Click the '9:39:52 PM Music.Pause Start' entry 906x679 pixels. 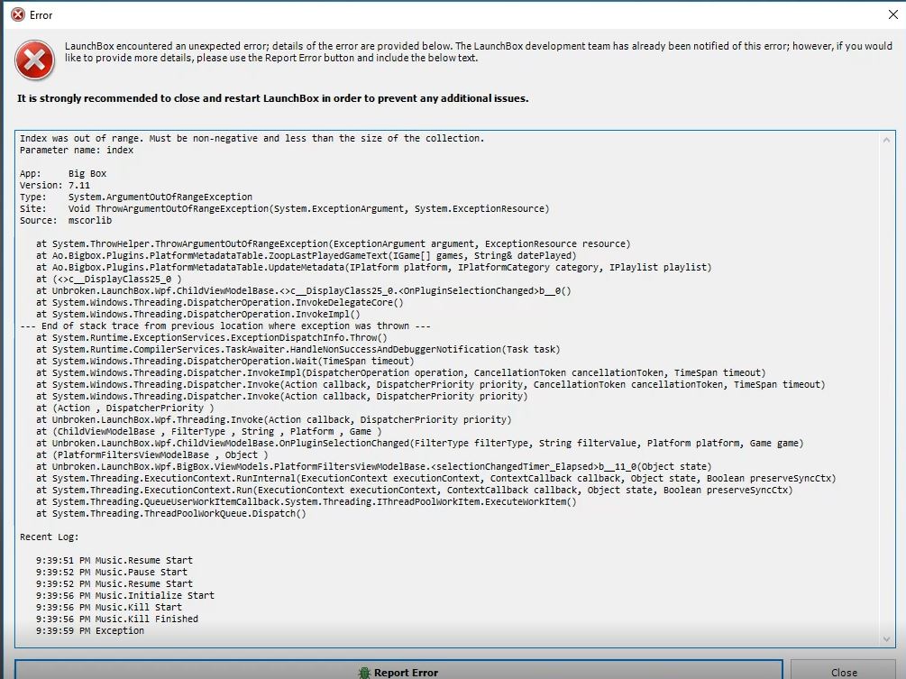coord(112,572)
